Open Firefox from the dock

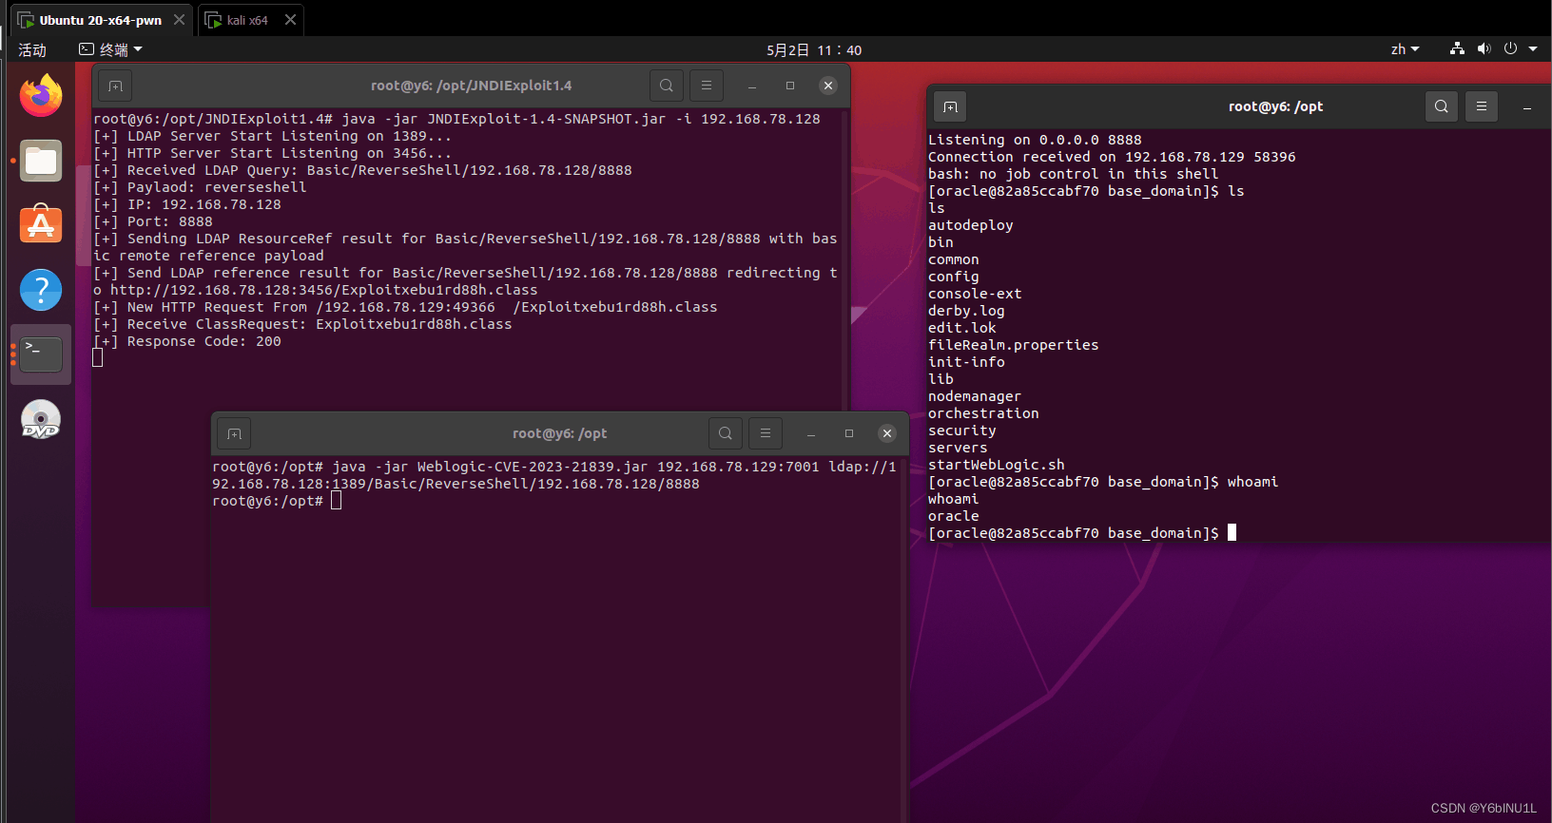coord(41,96)
